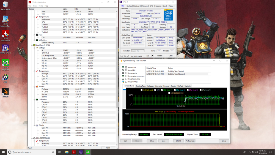Click Validate button in CPU-Z
The image size is (275, 155).
click(159, 56)
